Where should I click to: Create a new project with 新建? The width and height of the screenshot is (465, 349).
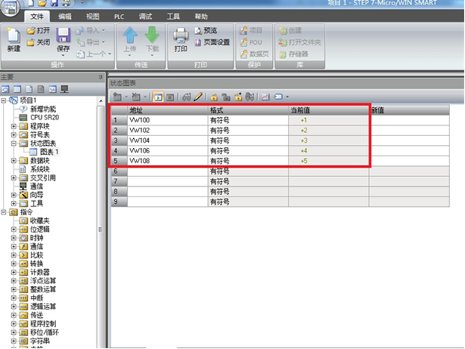[13, 40]
